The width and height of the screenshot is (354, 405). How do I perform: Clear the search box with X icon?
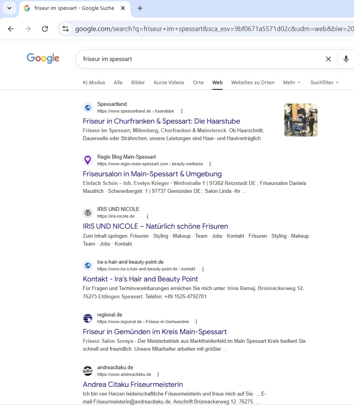click(x=328, y=59)
